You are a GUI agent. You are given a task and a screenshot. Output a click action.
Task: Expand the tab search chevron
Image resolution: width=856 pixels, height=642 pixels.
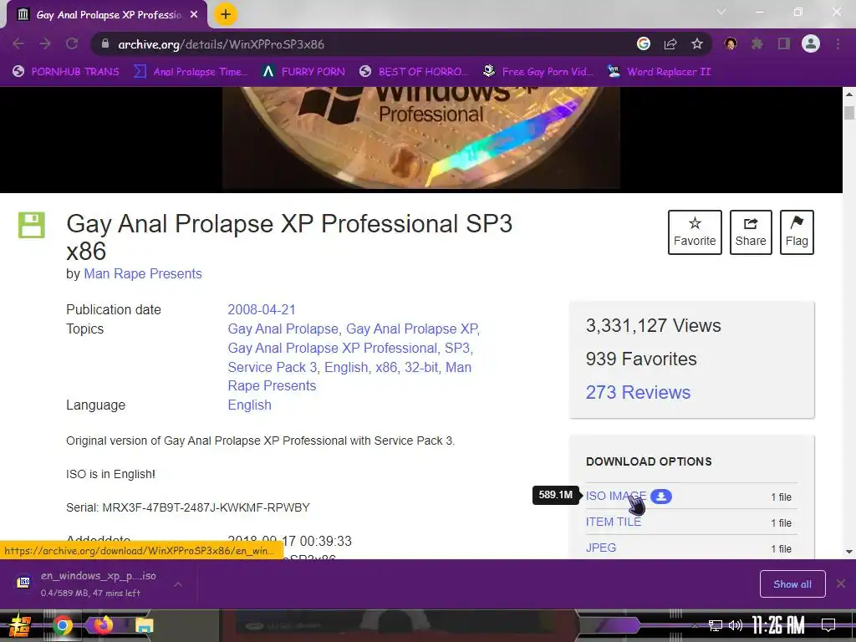[721, 12]
